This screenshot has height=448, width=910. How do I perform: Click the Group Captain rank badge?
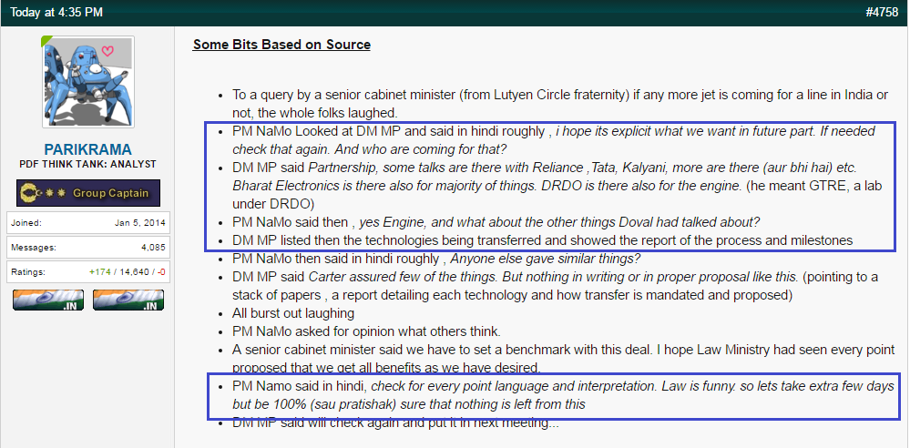pos(88,193)
